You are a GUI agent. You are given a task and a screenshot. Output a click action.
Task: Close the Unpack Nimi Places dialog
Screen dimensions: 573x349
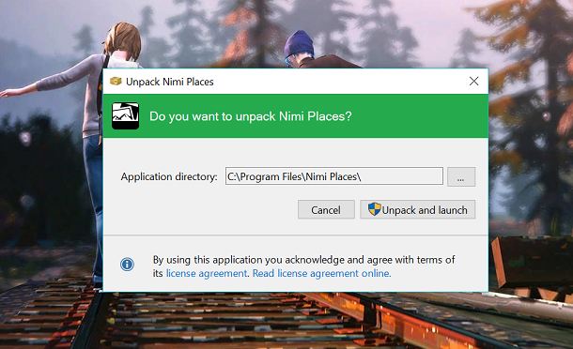(x=473, y=81)
